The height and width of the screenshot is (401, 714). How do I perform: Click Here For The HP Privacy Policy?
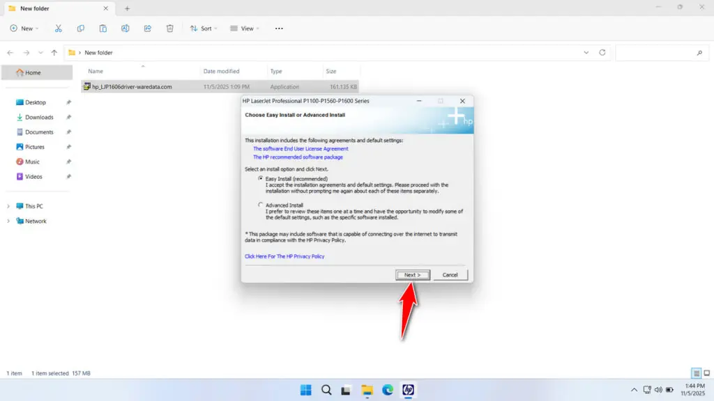pos(284,256)
